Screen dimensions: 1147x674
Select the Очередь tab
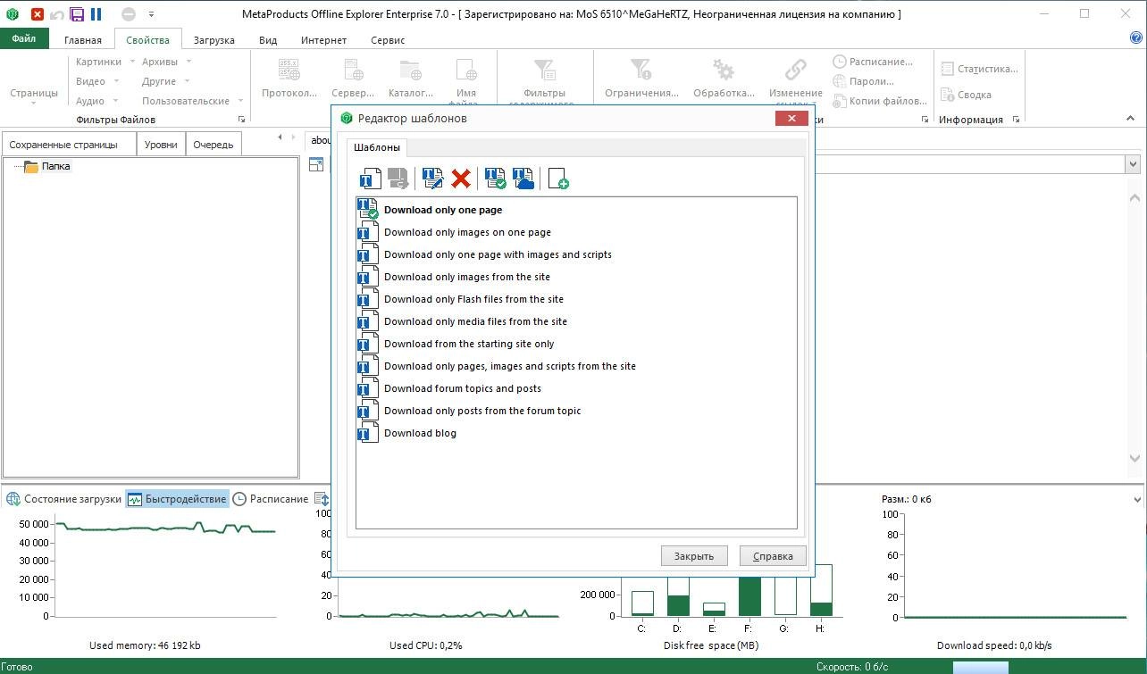213,145
